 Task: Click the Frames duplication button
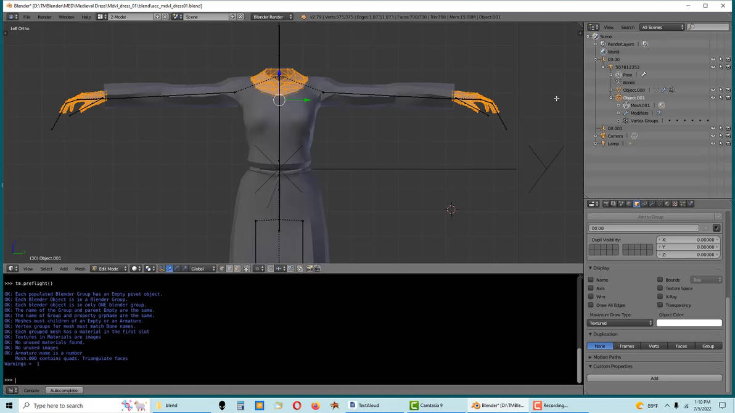coord(626,346)
